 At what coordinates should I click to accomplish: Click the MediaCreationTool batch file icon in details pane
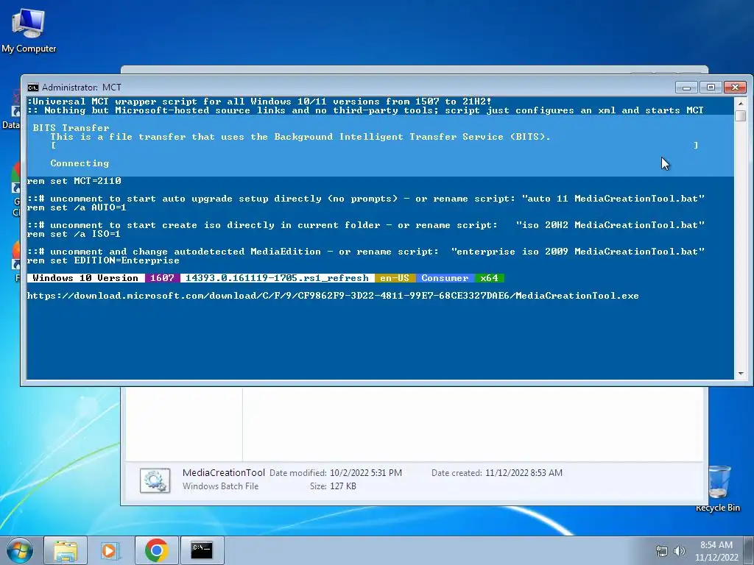click(x=155, y=480)
